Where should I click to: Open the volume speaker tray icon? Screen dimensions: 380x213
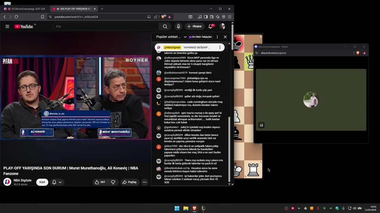tap(354, 208)
